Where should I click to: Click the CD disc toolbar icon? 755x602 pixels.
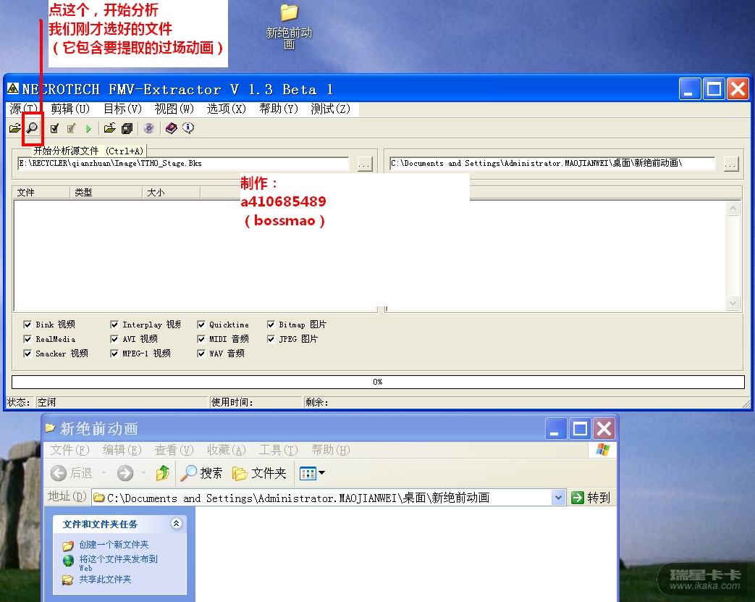coord(149,128)
